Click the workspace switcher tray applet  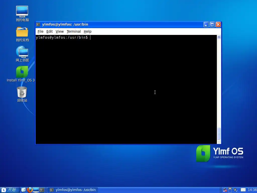(x=230, y=190)
